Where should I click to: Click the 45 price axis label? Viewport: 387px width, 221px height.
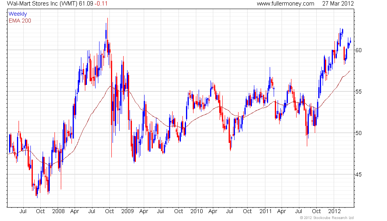click(x=359, y=174)
